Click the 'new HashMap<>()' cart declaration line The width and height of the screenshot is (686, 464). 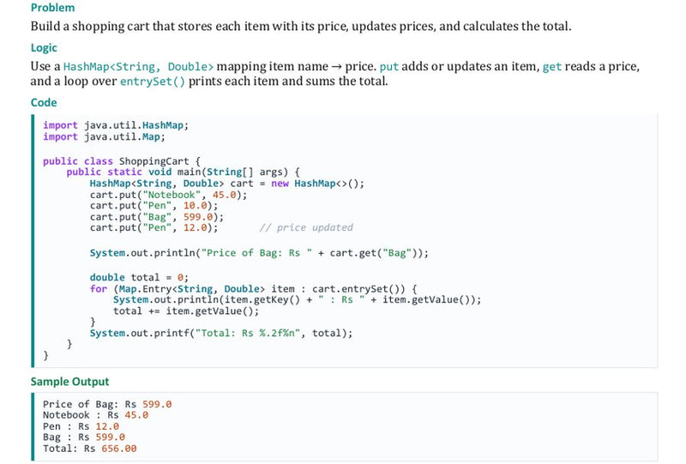[226, 184]
